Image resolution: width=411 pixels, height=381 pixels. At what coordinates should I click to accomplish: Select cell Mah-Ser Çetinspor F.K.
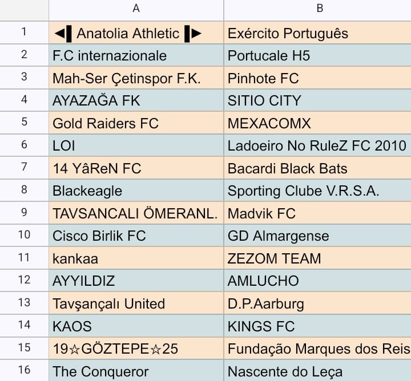pos(136,78)
